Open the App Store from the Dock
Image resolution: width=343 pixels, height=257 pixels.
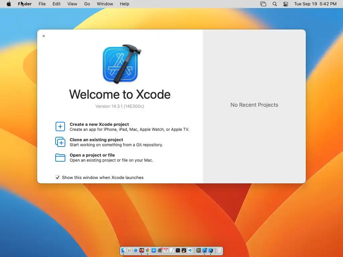[153, 250]
